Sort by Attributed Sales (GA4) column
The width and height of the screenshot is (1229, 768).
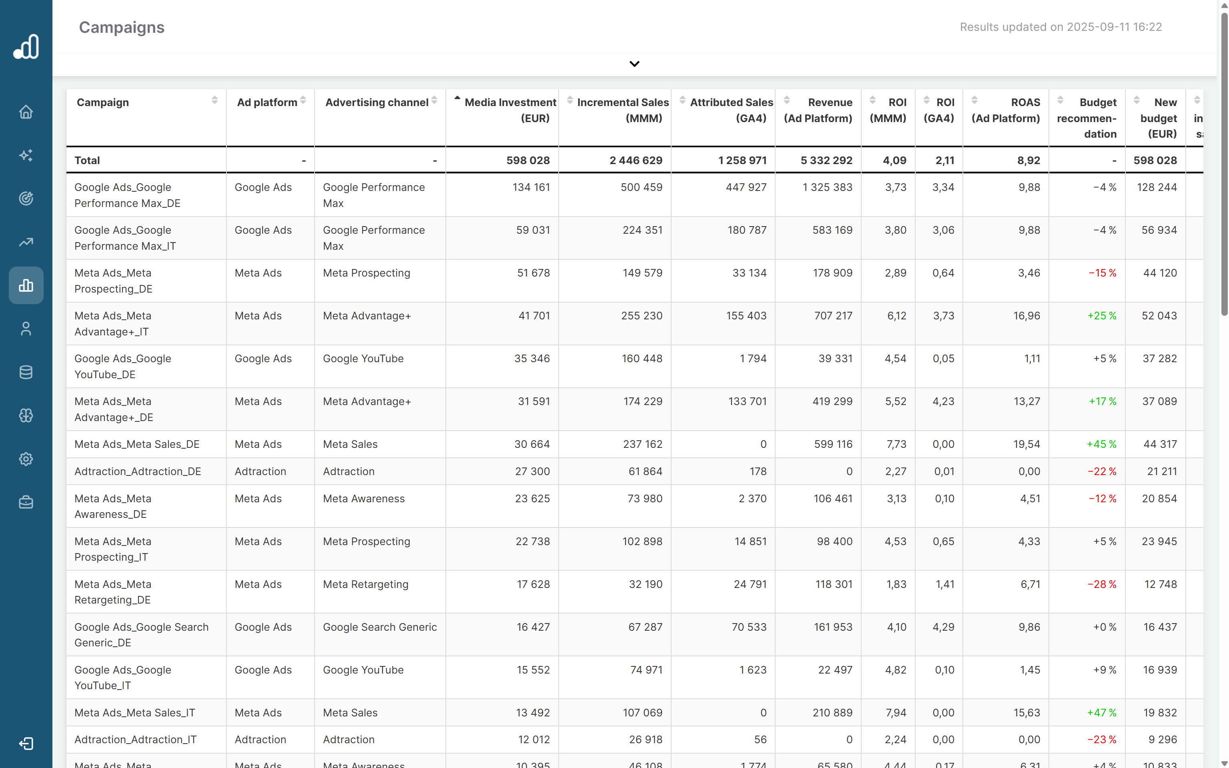(683, 100)
